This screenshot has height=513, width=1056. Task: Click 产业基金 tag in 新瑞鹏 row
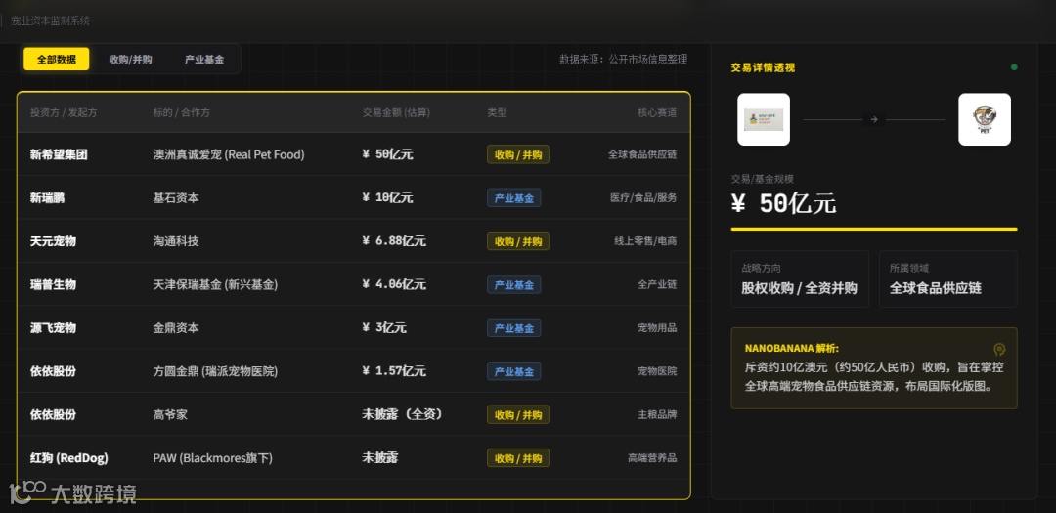point(514,198)
